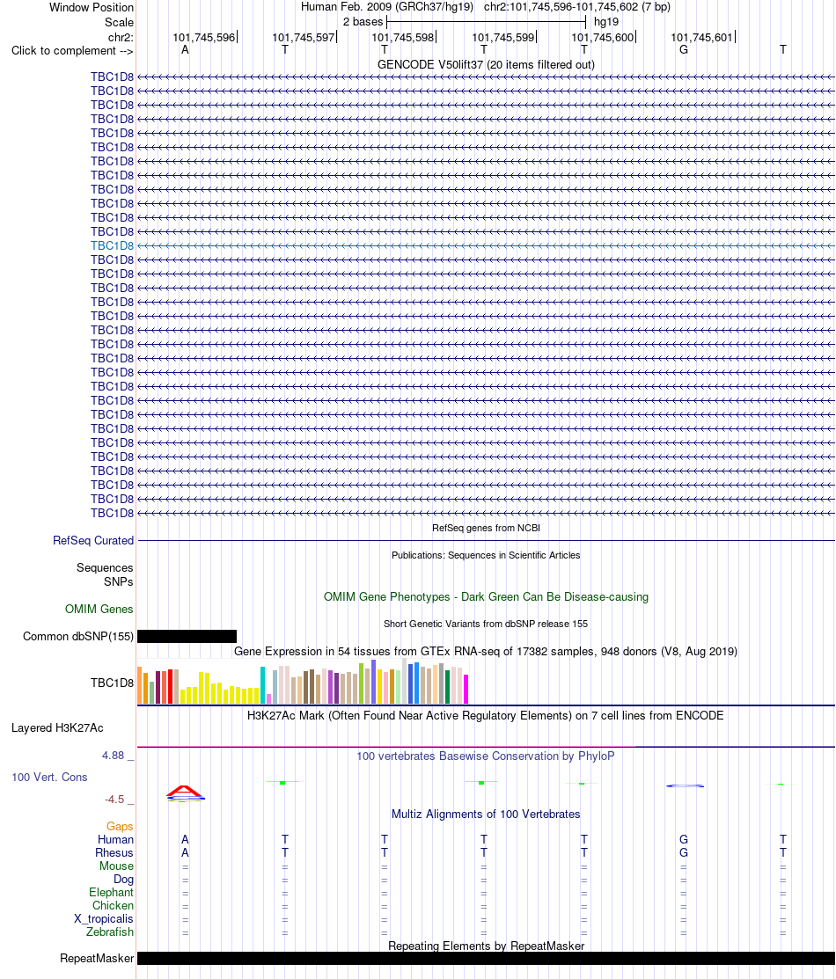
Task: Click the 'Sequences' track label
Action: tap(105, 568)
